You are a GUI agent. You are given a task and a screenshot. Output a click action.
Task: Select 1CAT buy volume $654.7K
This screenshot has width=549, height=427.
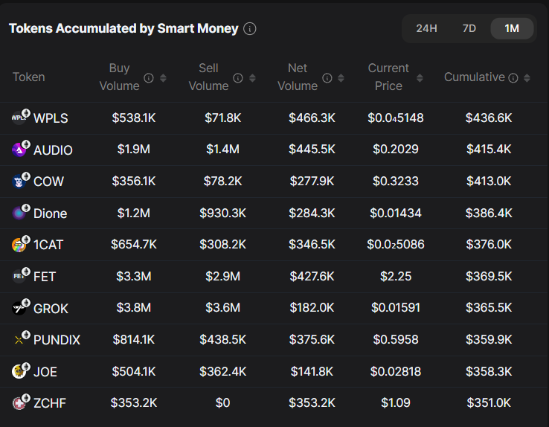click(134, 245)
